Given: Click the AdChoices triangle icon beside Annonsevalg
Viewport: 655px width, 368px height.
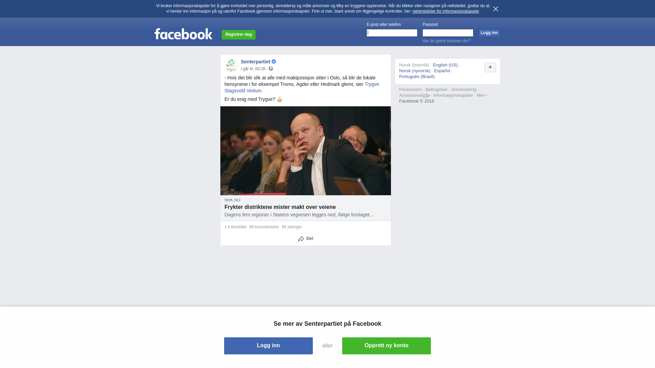Looking at the screenshot, I should (x=428, y=96).
